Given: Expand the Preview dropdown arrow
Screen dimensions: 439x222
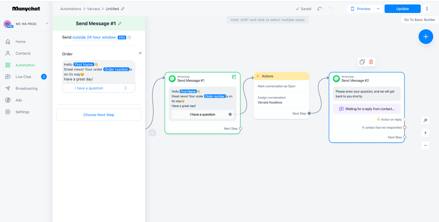Looking at the screenshot, I should click(378, 9).
